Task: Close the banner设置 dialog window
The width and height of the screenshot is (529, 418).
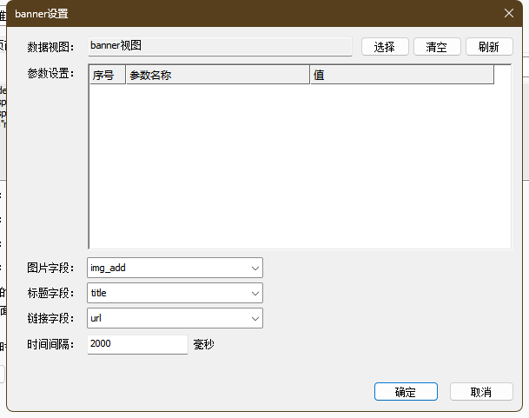Action: tap(509, 13)
